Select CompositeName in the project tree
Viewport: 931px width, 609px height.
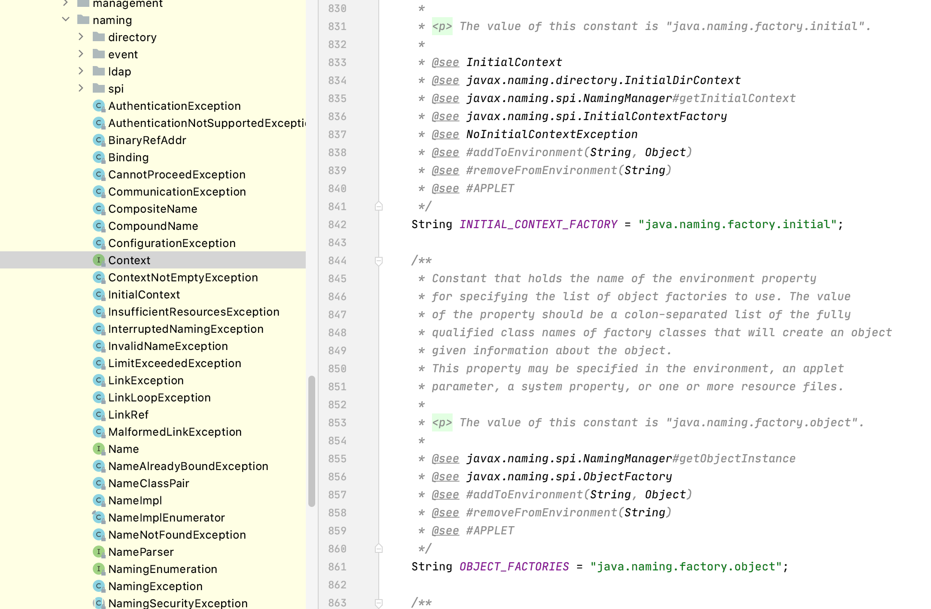click(152, 209)
